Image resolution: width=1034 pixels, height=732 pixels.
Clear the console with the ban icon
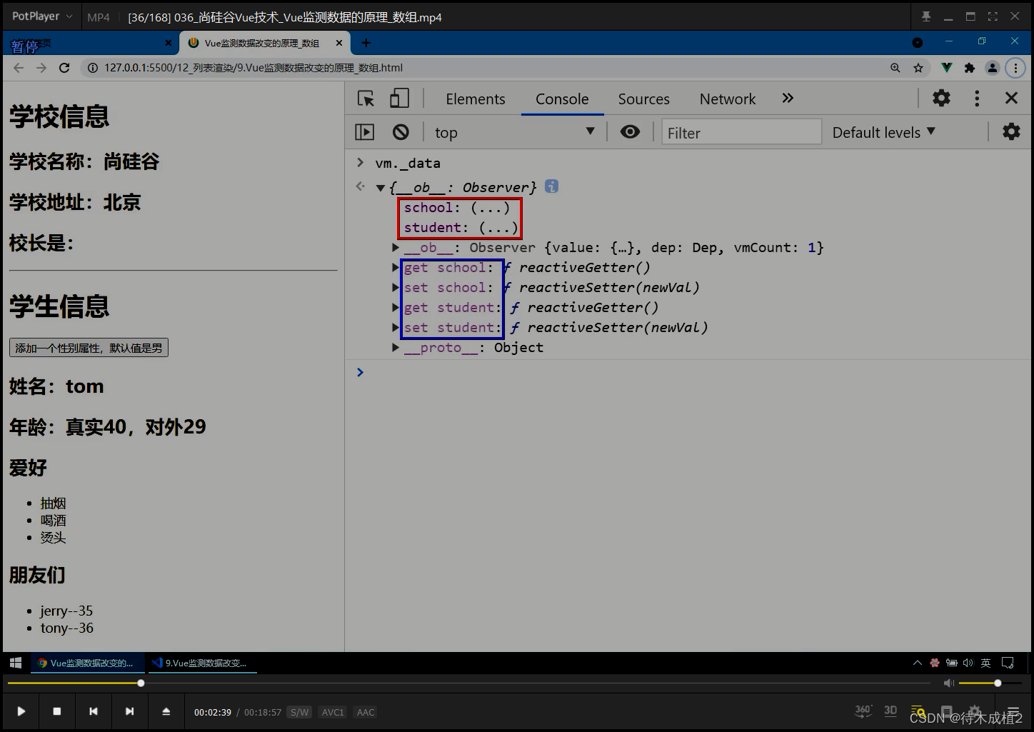click(401, 132)
